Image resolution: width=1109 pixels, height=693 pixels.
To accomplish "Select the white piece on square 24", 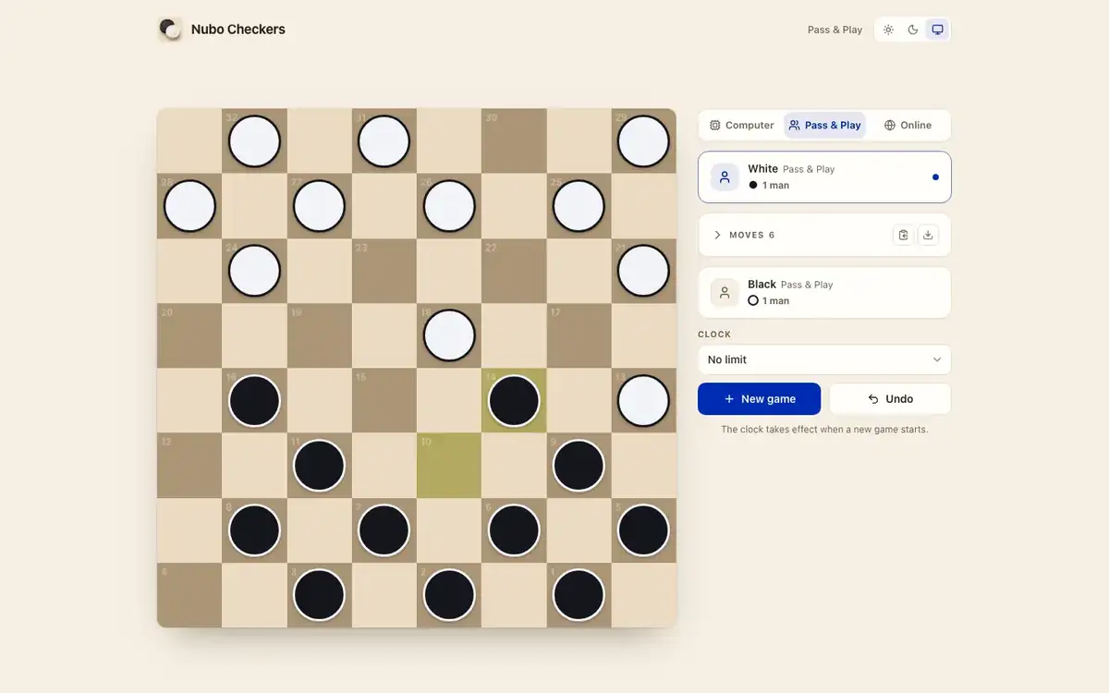I will 254,271.
